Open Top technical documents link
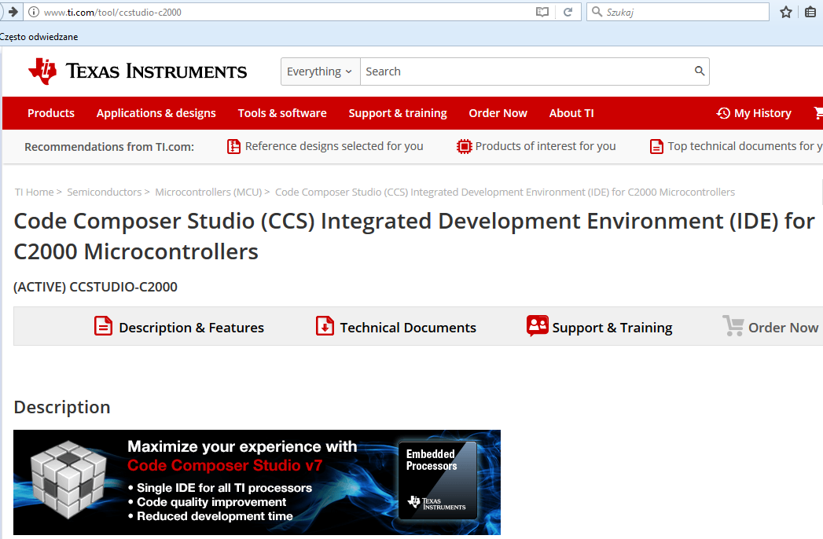This screenshot has width=823, height=539. click(x=745, y=146)
